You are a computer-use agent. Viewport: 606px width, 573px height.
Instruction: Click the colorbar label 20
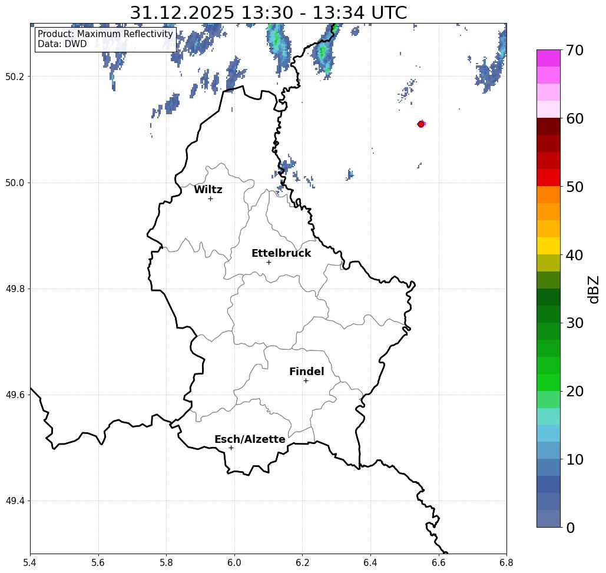click(x=575, y=391)
